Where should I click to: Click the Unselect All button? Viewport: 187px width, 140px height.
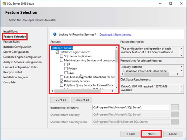pyautogui.click(x=82, y=100)
